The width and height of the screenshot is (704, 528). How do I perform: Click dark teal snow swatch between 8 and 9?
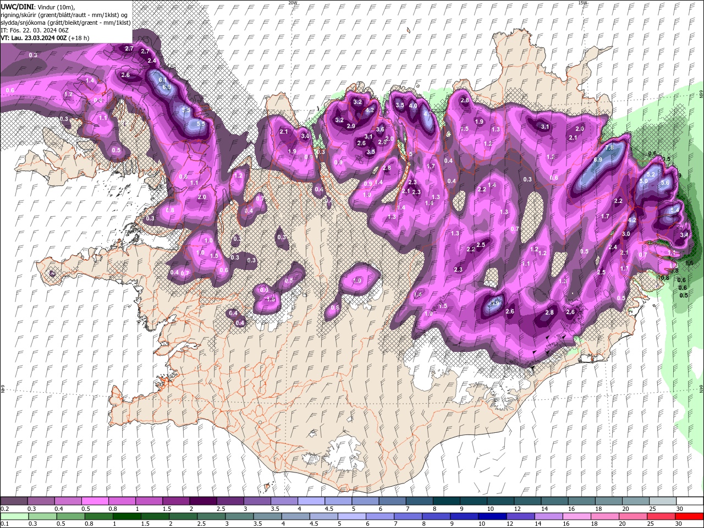click(446, 501)
